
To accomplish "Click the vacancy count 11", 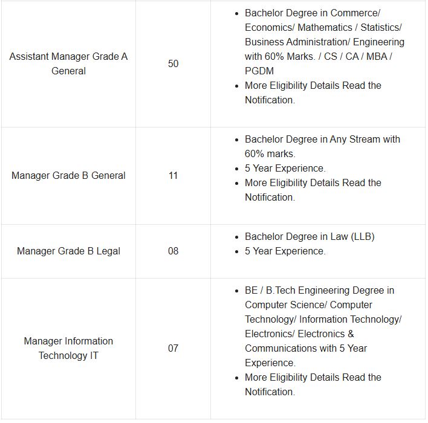I will pyautogui.click(x=173, y=175).
